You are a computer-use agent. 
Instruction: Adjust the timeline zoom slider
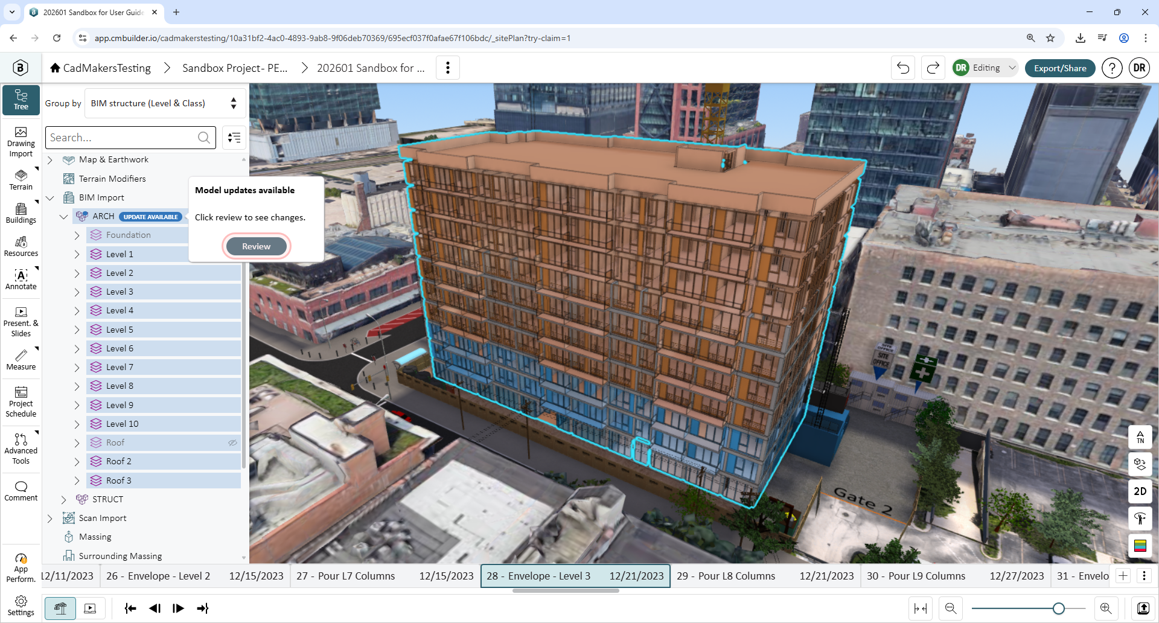(x=1058, y=609)
